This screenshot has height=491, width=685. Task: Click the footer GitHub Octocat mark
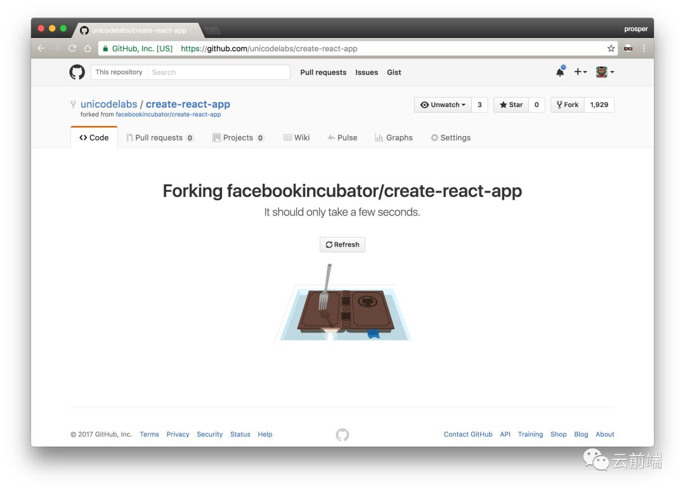click(x=342, y=434)
